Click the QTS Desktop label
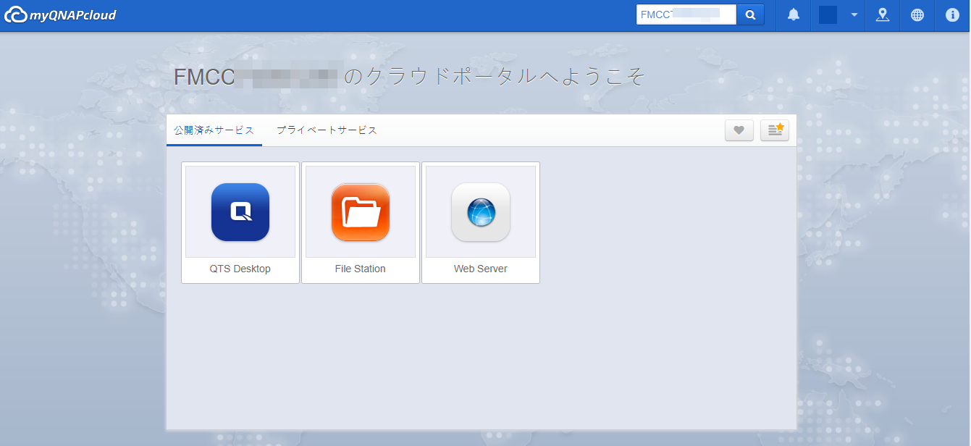 (240, 269)
